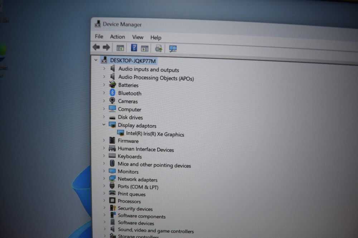Click the blue Help question-mark icon
This screenshot has width=358, height=238.
point(134,48)
